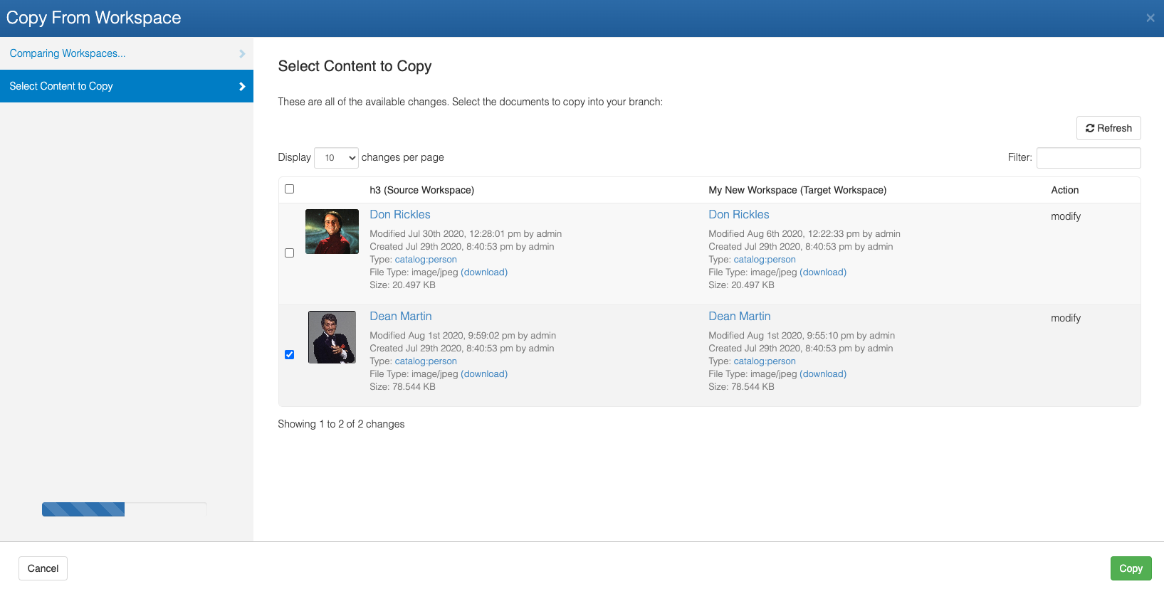
Task: Open source workspace Don Rickles link
Action: click(x=399, y=215)
